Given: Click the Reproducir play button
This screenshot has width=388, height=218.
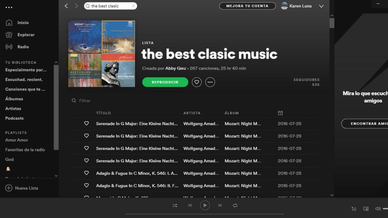Looking at the screenshot, I should click(165, 82).
